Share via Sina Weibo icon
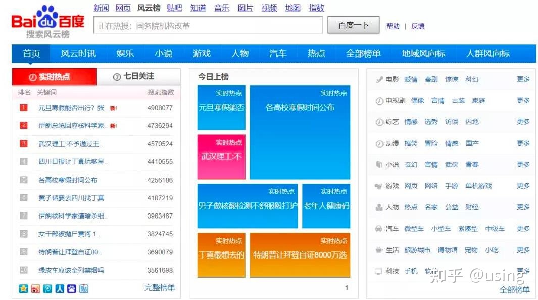The height and width of the screenshot is (300, 538). click(35, 289)
